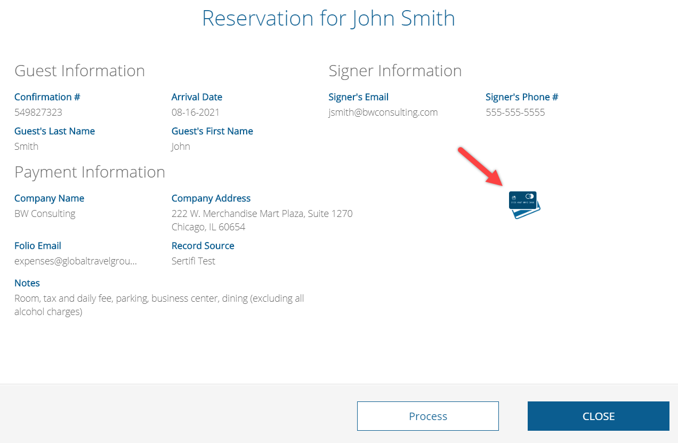
Task: Select the signer's phone number 555-555-5555
Action: (x=515, y=112)
